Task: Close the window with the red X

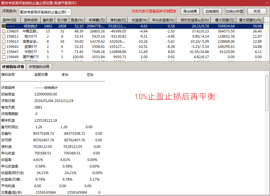Action: 266,3
